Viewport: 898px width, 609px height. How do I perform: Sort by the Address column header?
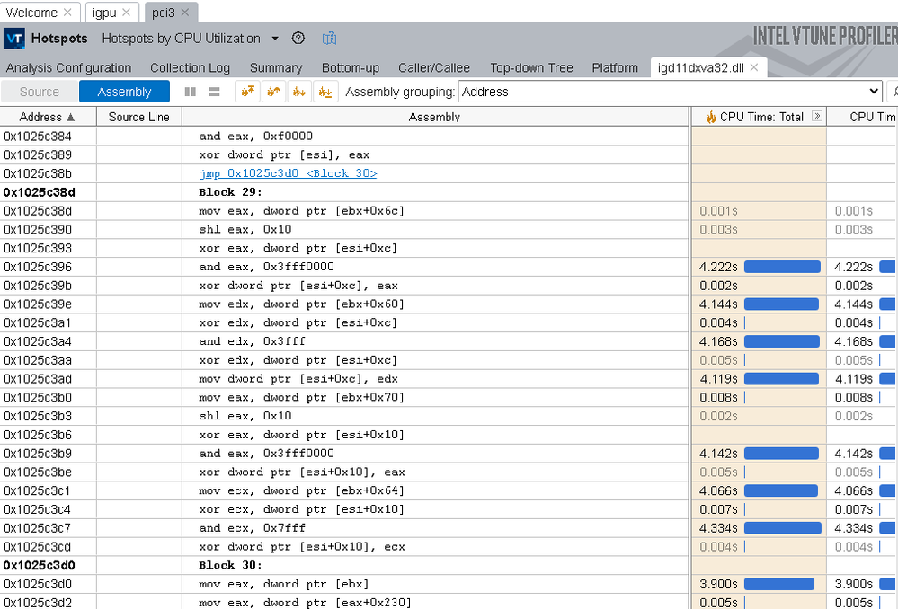[47, 117]
